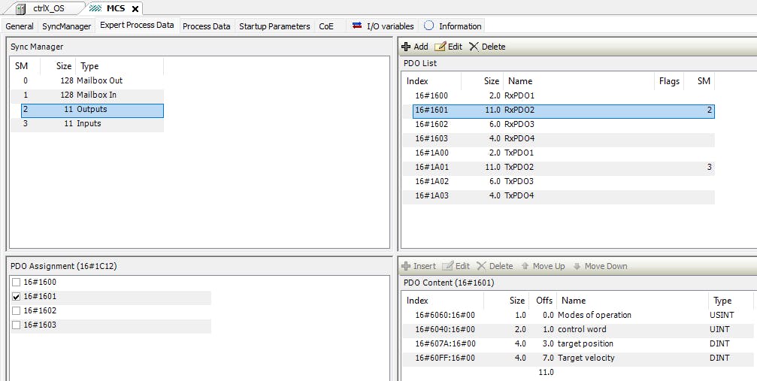Select the control word PDO entry
This screenshot has height=381, width=757.
coord(578,329)
